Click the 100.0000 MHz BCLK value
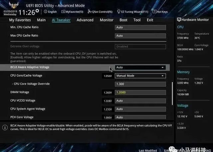The height and width of the screenshot is (152, 213). pyautogui.click(x=185, y=49)
